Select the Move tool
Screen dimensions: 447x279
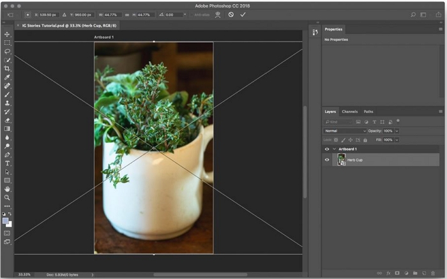pos(7,34)
